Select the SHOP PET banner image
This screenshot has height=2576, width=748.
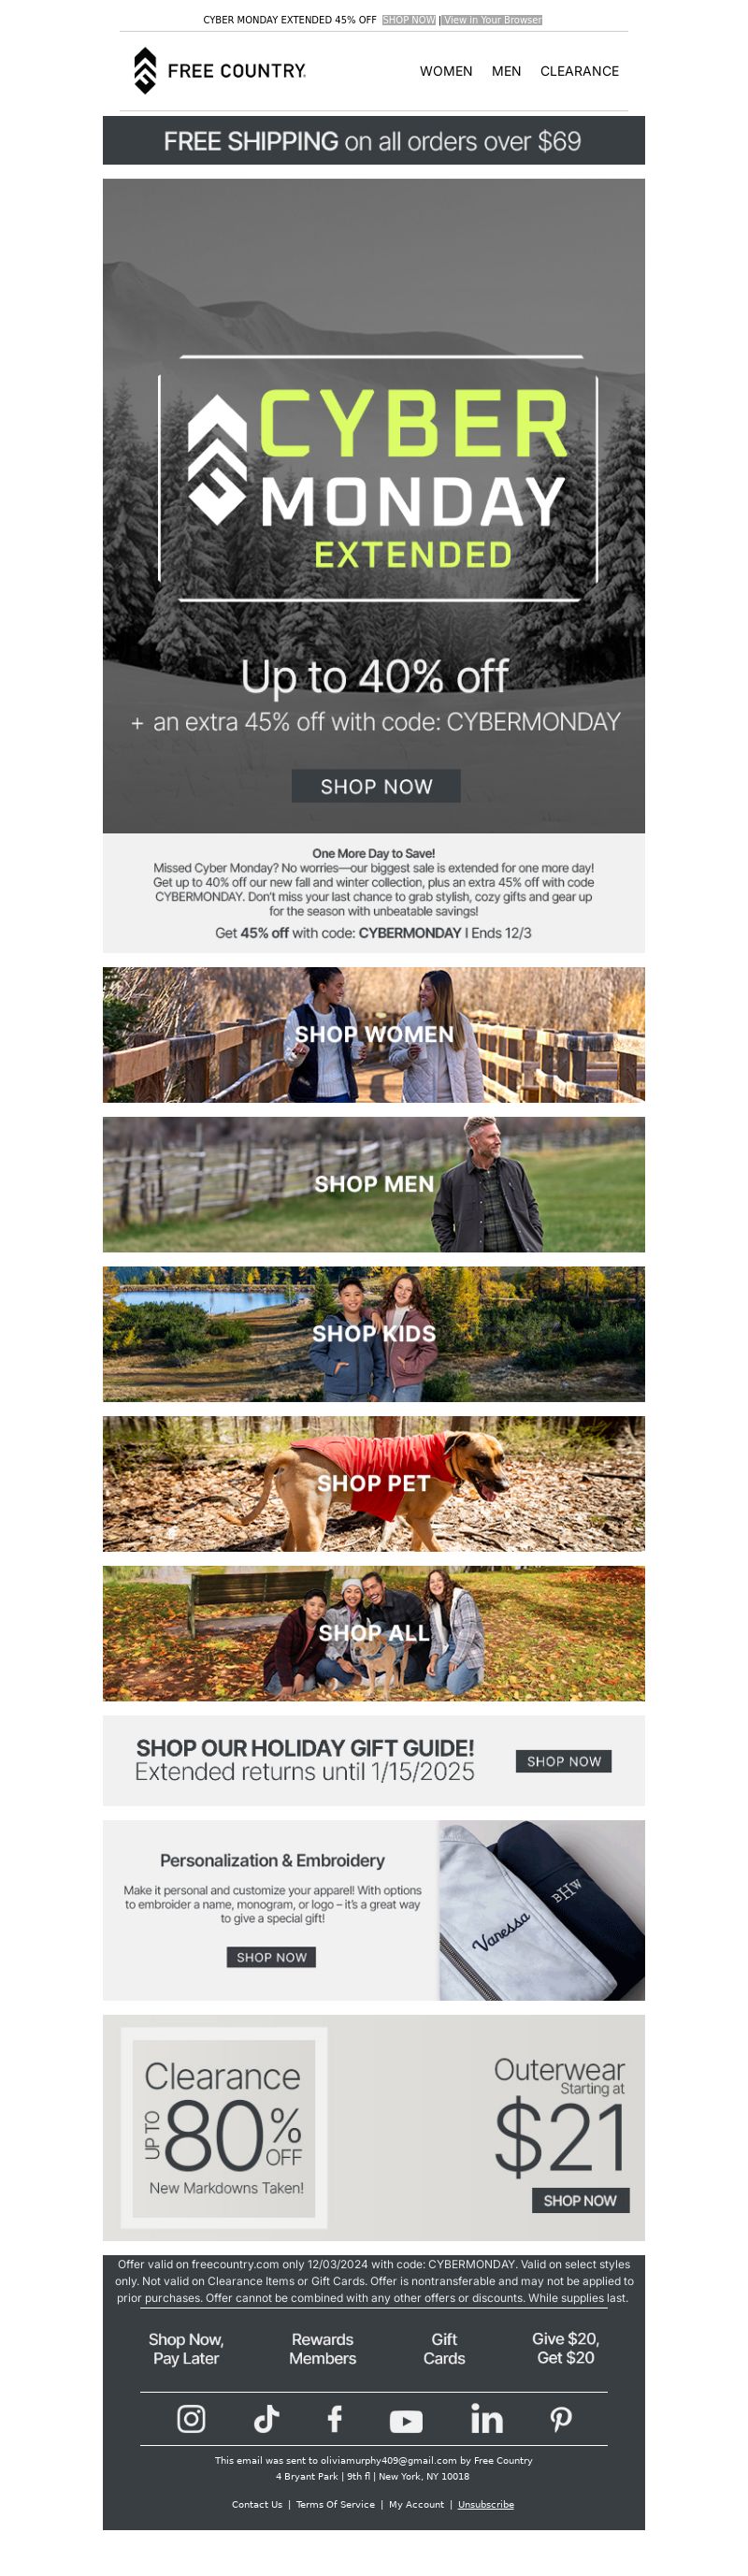374,1483
